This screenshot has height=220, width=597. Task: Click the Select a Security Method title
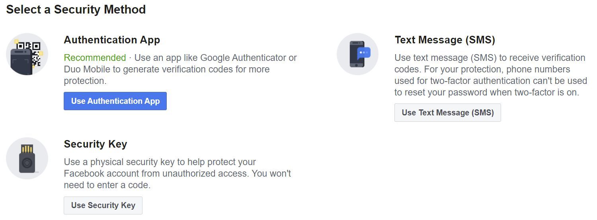click(76, 10)
